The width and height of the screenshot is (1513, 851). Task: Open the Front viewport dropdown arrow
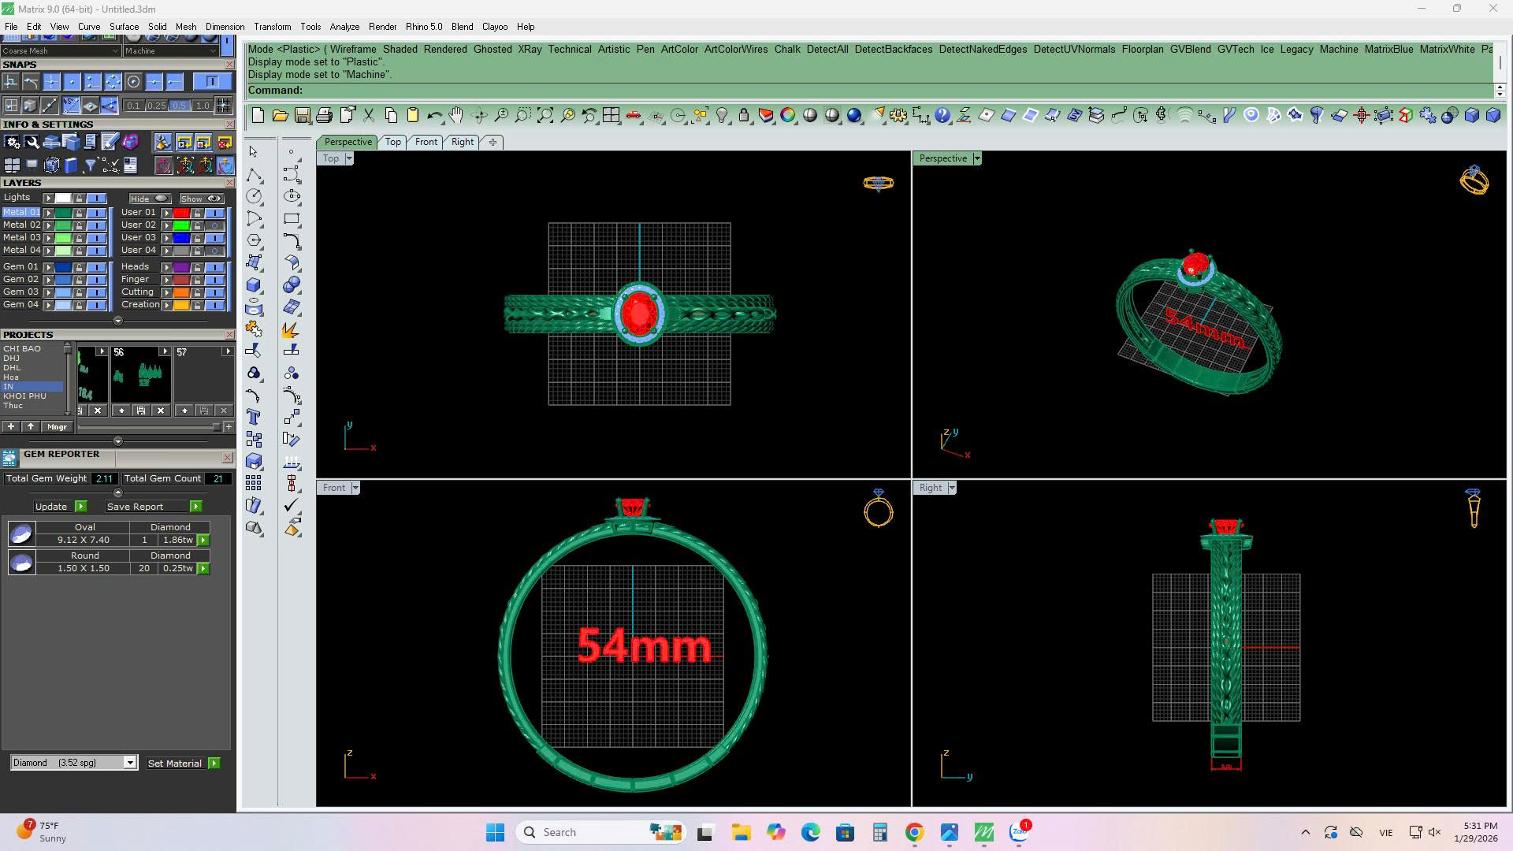[x=355, y=488]
